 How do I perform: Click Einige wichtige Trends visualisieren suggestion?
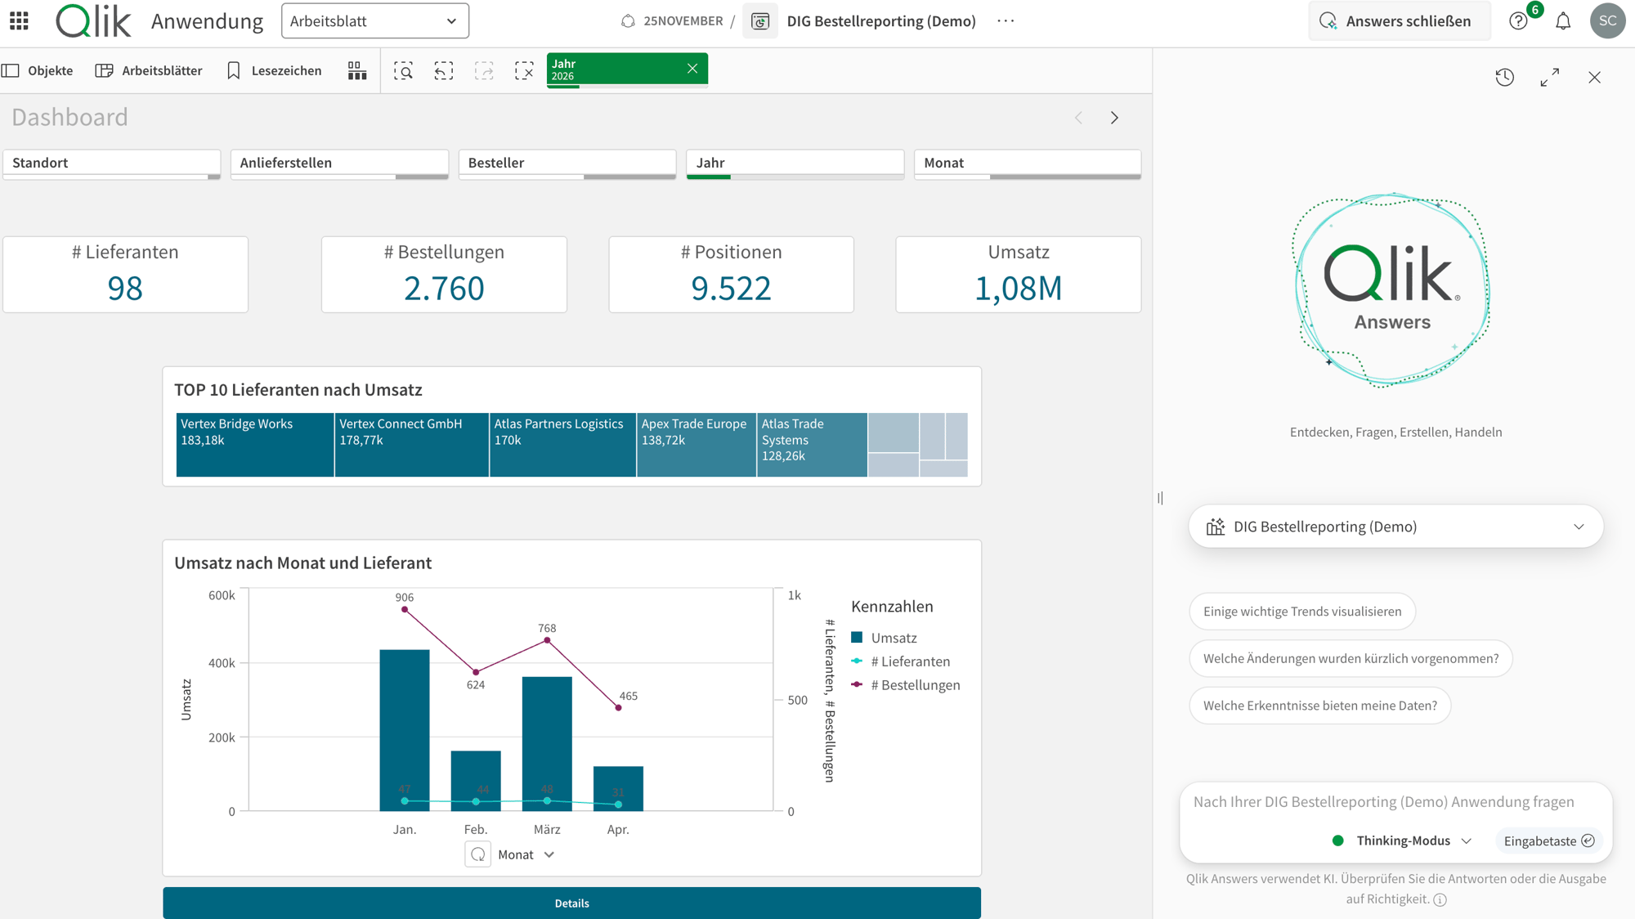point(1302,612)
